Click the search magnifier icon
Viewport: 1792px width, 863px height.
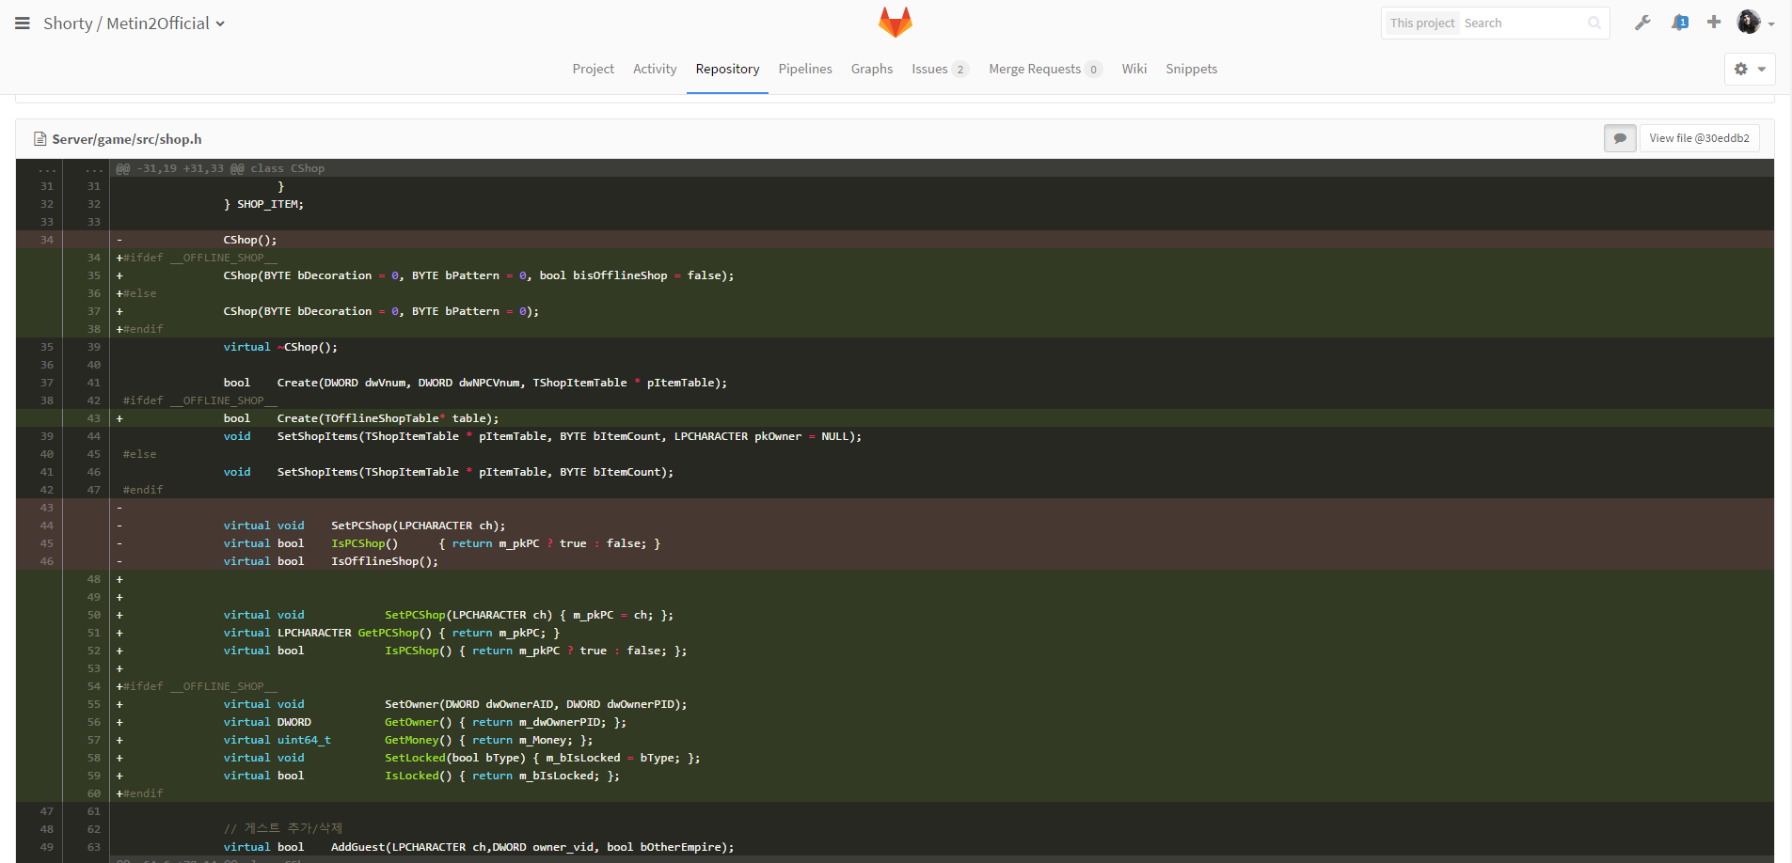pyautogui.click(x=1594, y=24)
